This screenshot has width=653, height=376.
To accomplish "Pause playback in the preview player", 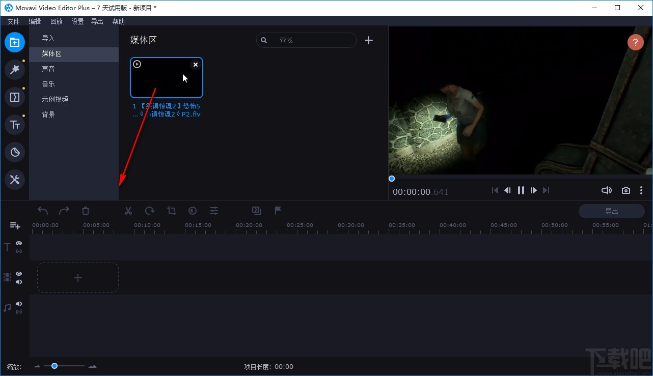I will tap(521, 190).
